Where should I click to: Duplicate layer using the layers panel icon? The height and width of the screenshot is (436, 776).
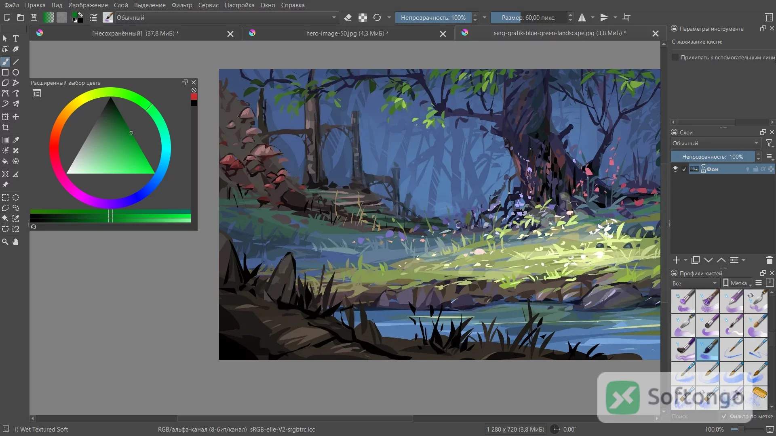(696, 260)
